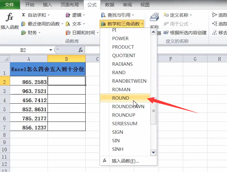Open Recently Used functions icon

coord(24,24)
